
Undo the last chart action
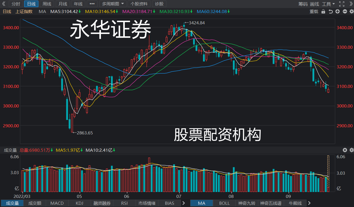point(330,11)
